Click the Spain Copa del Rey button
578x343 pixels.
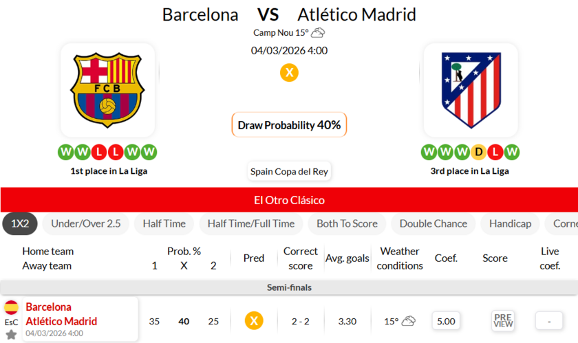(290, 171)
